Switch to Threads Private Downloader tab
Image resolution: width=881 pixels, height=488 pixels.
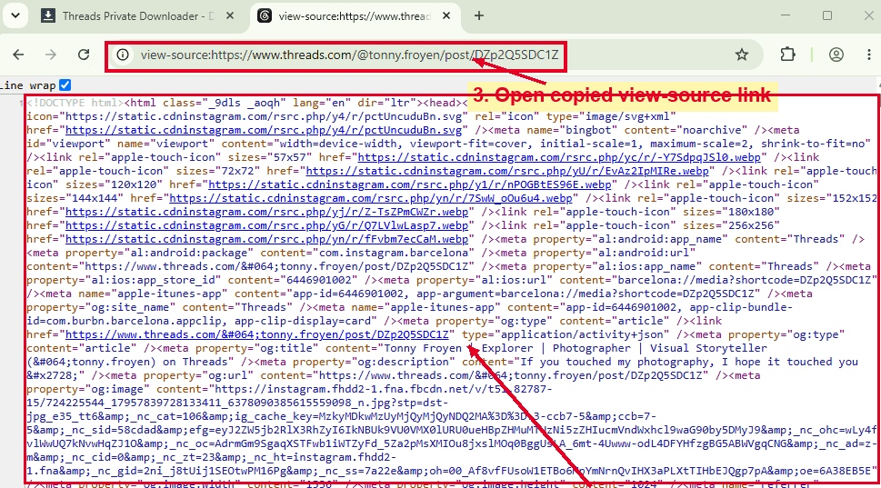point(135,15)
